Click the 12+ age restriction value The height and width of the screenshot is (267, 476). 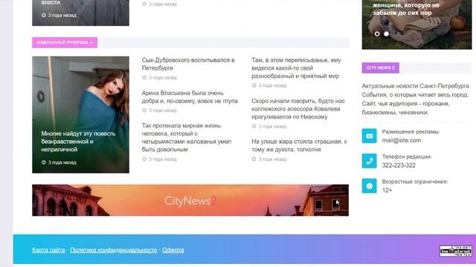(387, 190)
